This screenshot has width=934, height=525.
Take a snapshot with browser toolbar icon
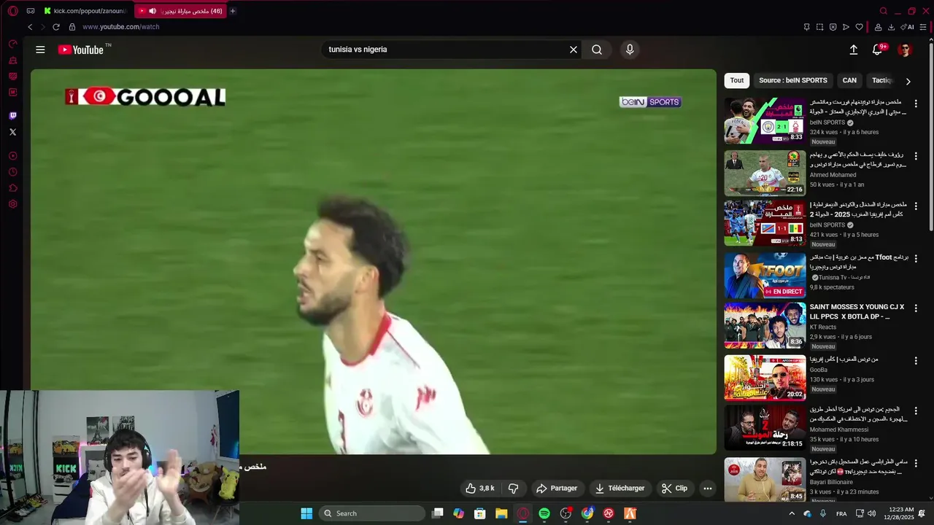click(819, 27)
